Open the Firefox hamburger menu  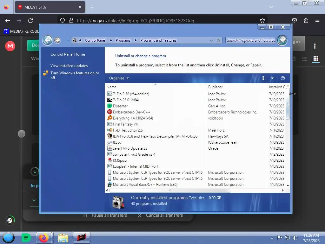point(317,20)
